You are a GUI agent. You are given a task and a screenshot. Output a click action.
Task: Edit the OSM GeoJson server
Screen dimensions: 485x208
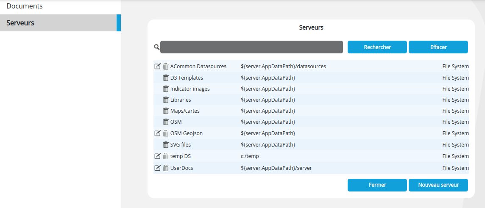point(157,133)
